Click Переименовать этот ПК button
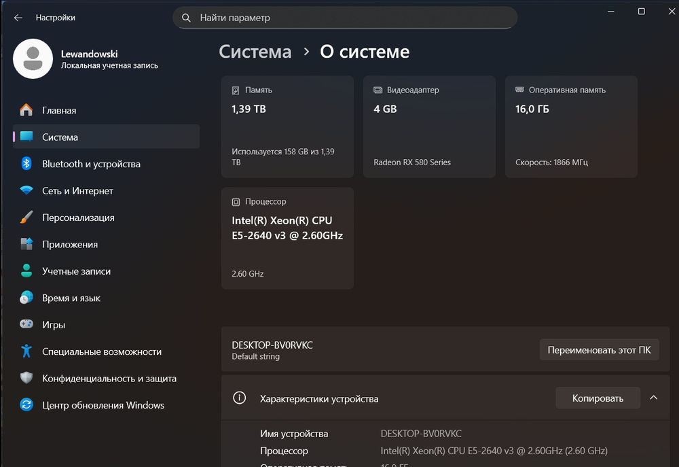This screenshot has height=467, width=679. (599, 349)
